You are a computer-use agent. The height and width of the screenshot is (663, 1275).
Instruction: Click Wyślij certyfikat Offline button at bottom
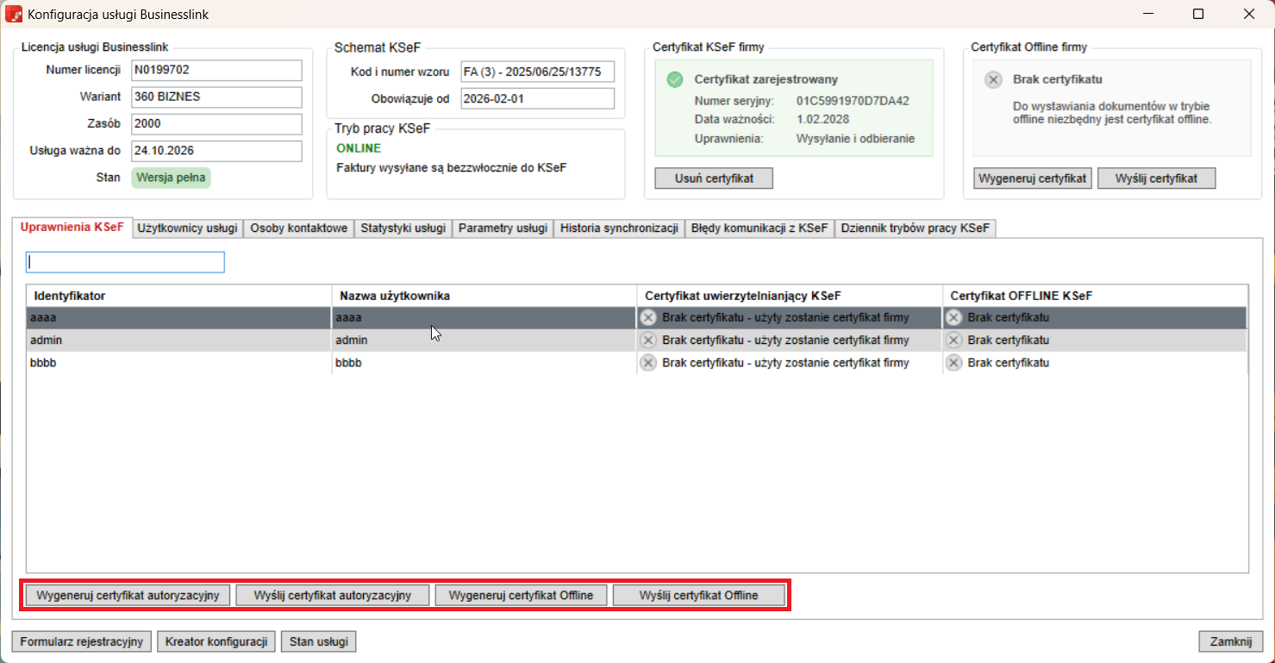pyautogui.click(x=698, y=596)
